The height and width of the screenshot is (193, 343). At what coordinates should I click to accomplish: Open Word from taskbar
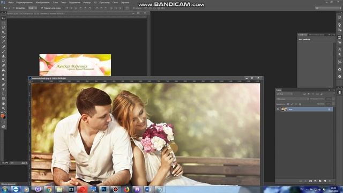[148, 189]
